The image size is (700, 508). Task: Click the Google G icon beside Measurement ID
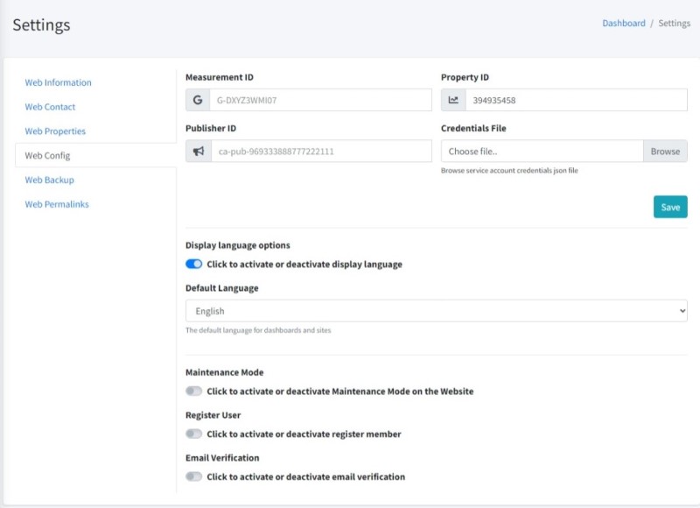coord(197,101)
